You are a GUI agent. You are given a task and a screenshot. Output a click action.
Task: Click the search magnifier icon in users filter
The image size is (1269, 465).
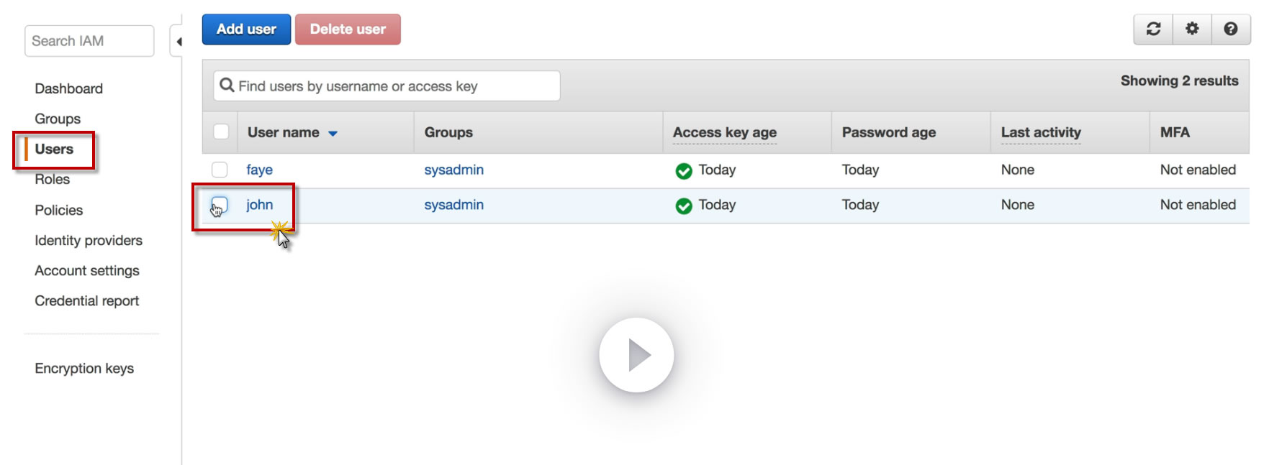coord(227,86)
